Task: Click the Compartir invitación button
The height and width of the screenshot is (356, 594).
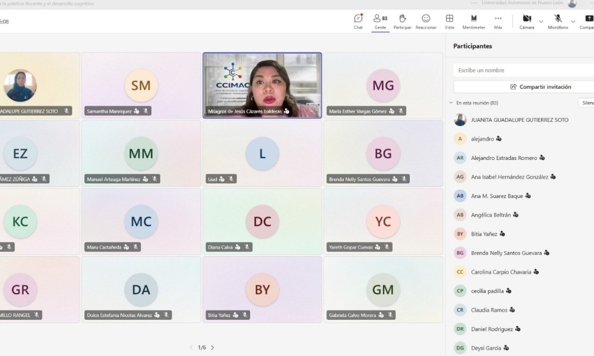Action: coord(541,87)
